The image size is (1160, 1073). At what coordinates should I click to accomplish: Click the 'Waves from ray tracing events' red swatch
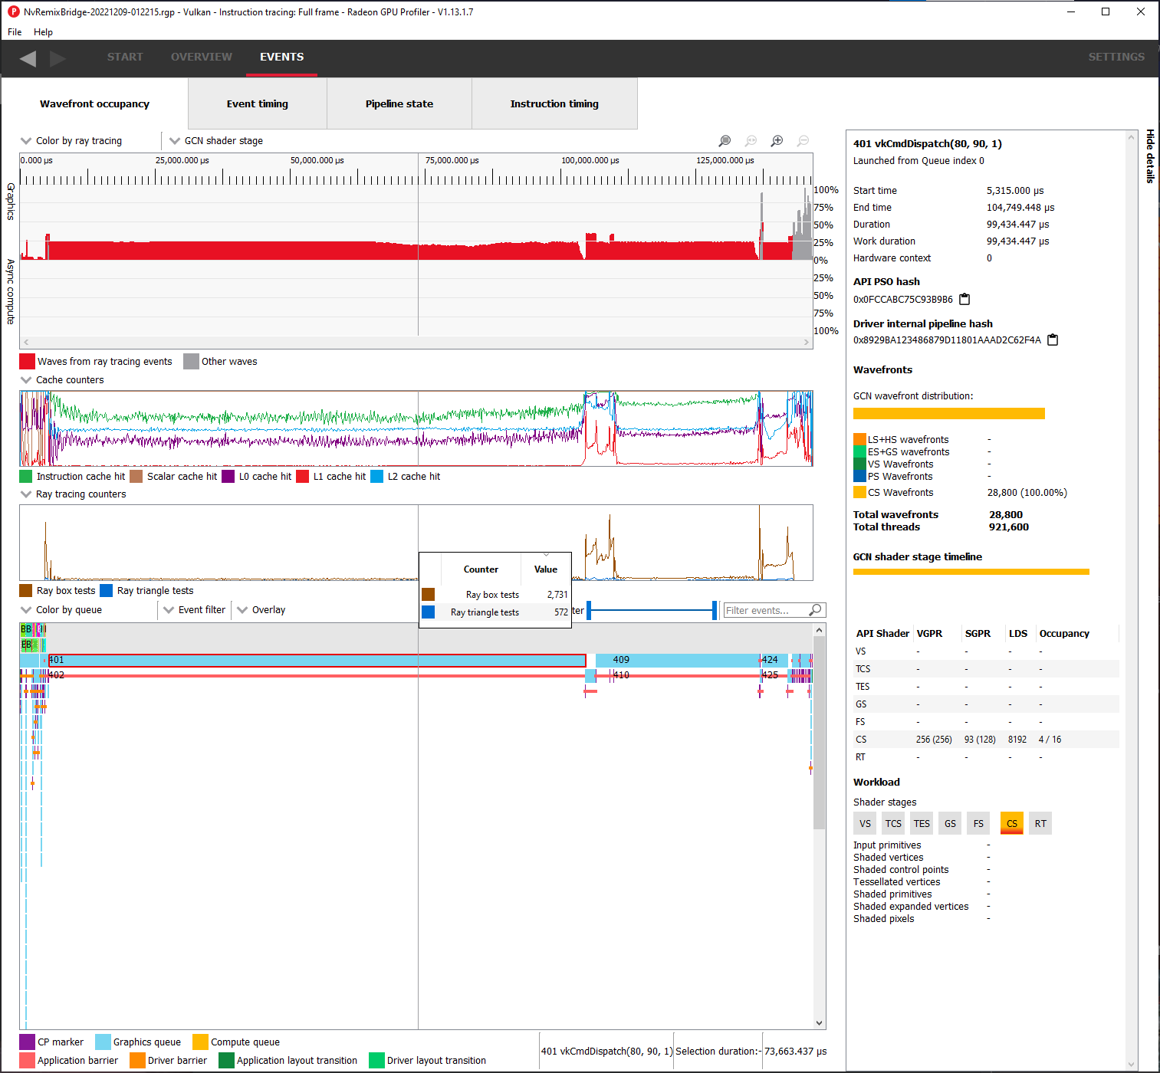27,362
